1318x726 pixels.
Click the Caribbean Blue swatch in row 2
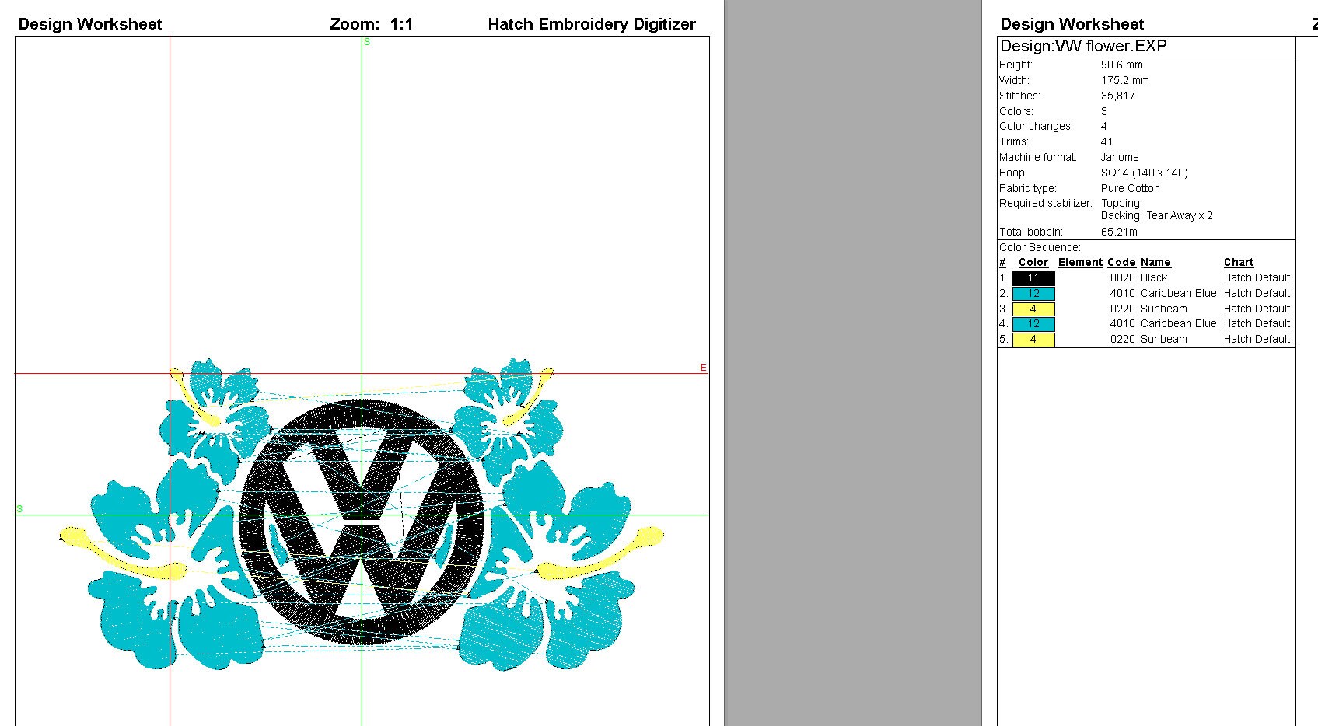(1033, 293)
